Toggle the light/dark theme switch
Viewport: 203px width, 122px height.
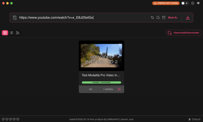coord(185,3)
